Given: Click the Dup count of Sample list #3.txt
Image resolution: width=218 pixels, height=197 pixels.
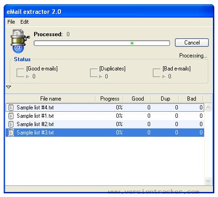Looking at the screenshot, I should tap(176, 133).
